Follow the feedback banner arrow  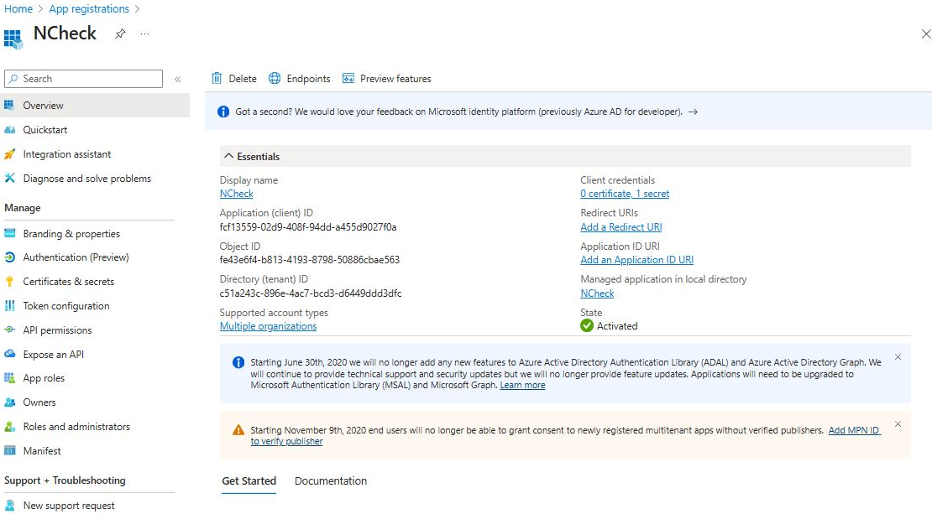pos(693,112)
